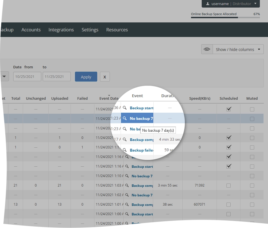
Task: Click the 607071 speed value
Action: 199,204
